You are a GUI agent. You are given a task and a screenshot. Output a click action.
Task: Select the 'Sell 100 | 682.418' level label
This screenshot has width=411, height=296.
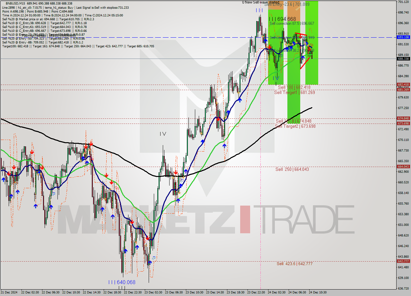pos(294,88)
